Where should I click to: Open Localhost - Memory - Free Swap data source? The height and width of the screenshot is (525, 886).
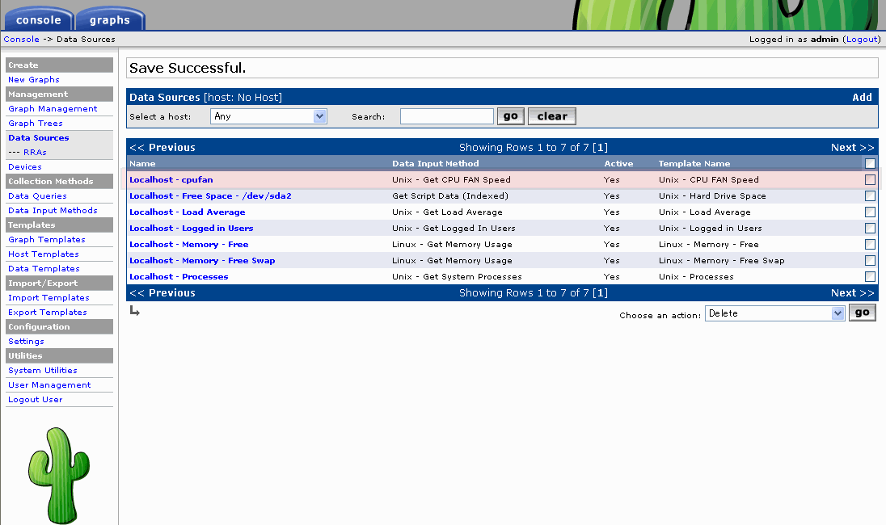[x=202, y=261]
